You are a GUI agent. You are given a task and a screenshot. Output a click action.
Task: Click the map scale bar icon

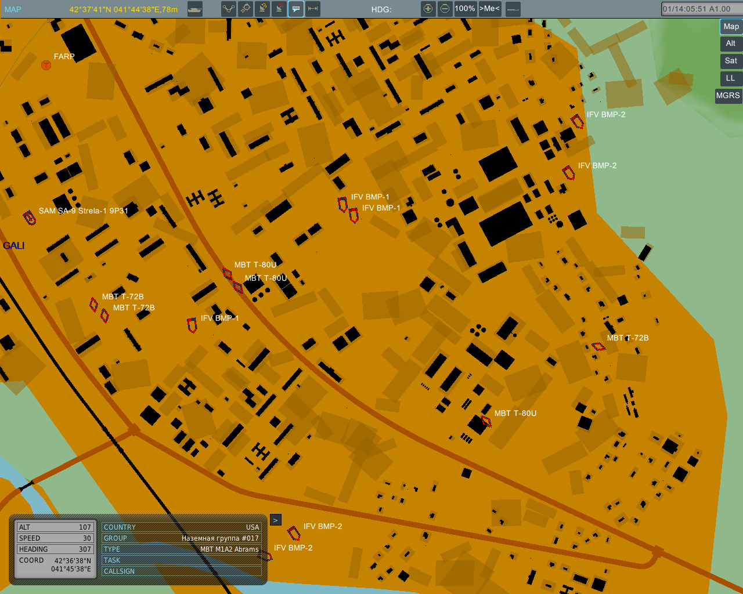coord(513,9)
